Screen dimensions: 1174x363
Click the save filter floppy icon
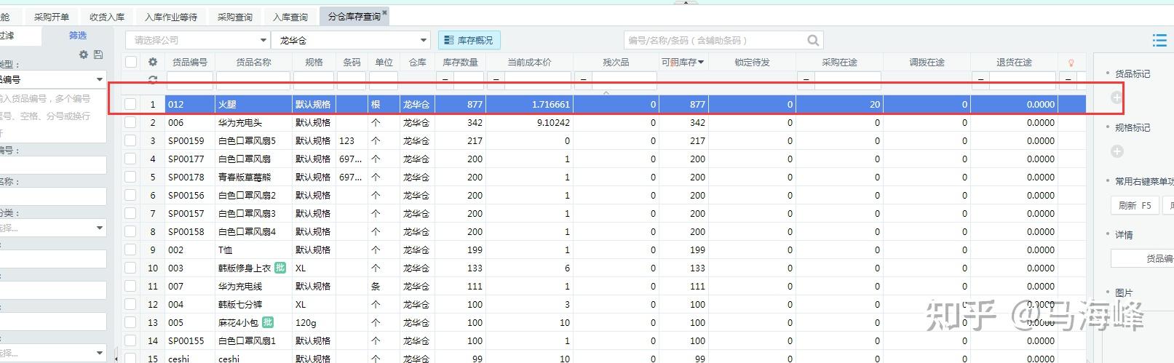98,55
